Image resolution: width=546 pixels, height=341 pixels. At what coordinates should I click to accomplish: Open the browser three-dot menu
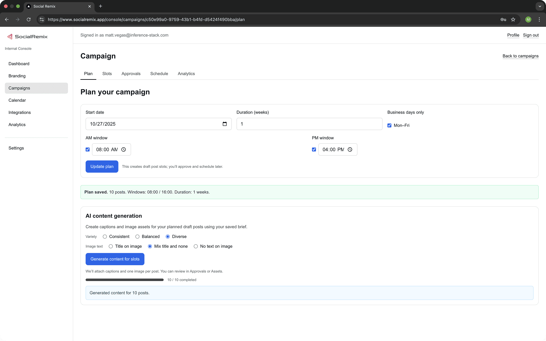coord(539,19)
